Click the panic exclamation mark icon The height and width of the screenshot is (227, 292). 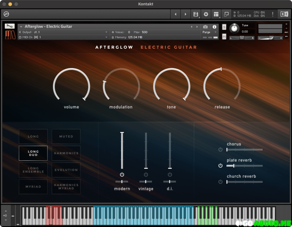pos(273,14)
